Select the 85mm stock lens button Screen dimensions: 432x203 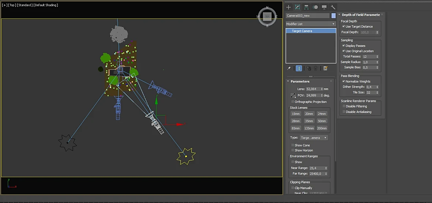click(x=295, y=128)
